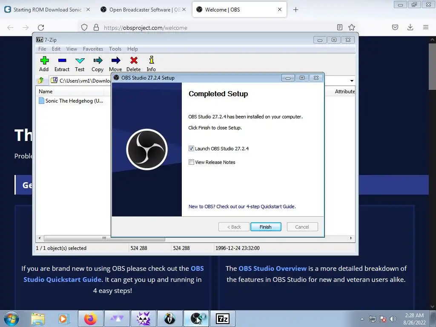Show hidden system tray icons
The width and height of the screenshot is (436, 327).
click(362, 319)
